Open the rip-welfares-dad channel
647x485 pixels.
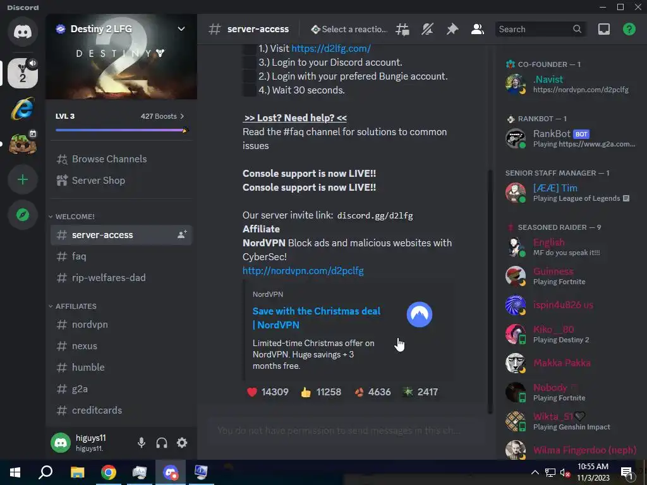[x=121, y=278]
